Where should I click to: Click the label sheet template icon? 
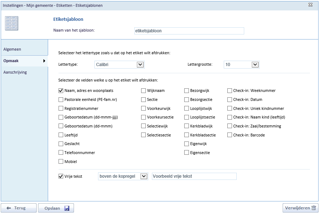pyautogui.click(x=11, y=23)
